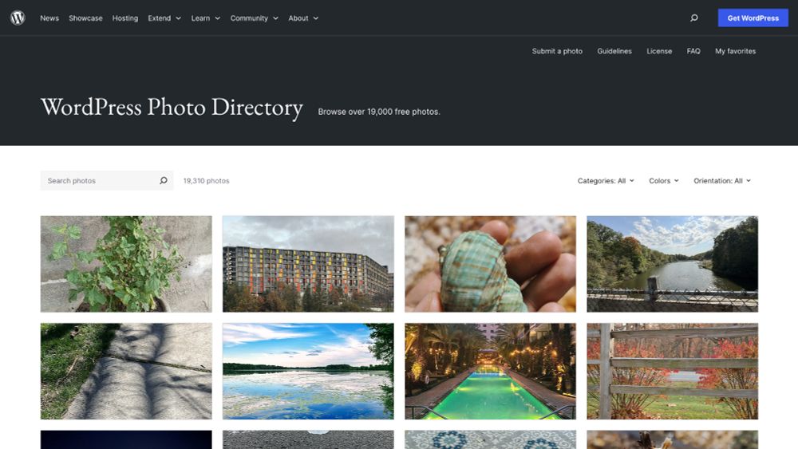
Task: Open the Hosting menu item
Action: (x=125, y=18)
